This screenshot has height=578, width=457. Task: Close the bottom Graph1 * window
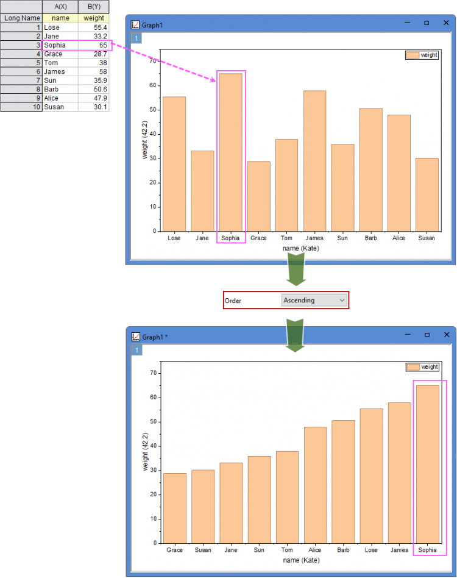[447, 335]
